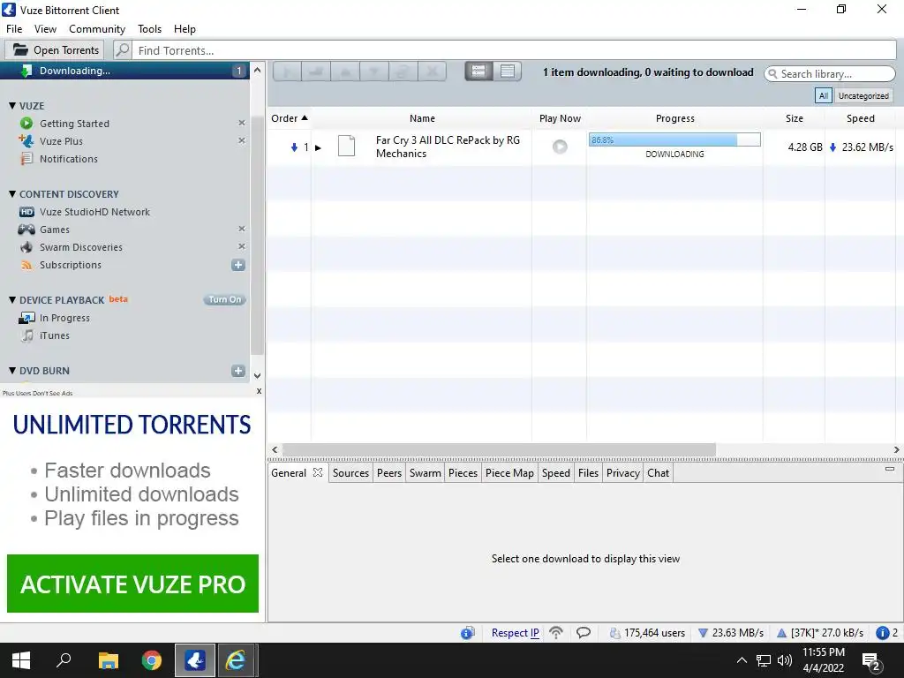Open Chrome from the Windows taskbar
The width and height of the screenshot is (904, 678).
(x=152, y=660)
